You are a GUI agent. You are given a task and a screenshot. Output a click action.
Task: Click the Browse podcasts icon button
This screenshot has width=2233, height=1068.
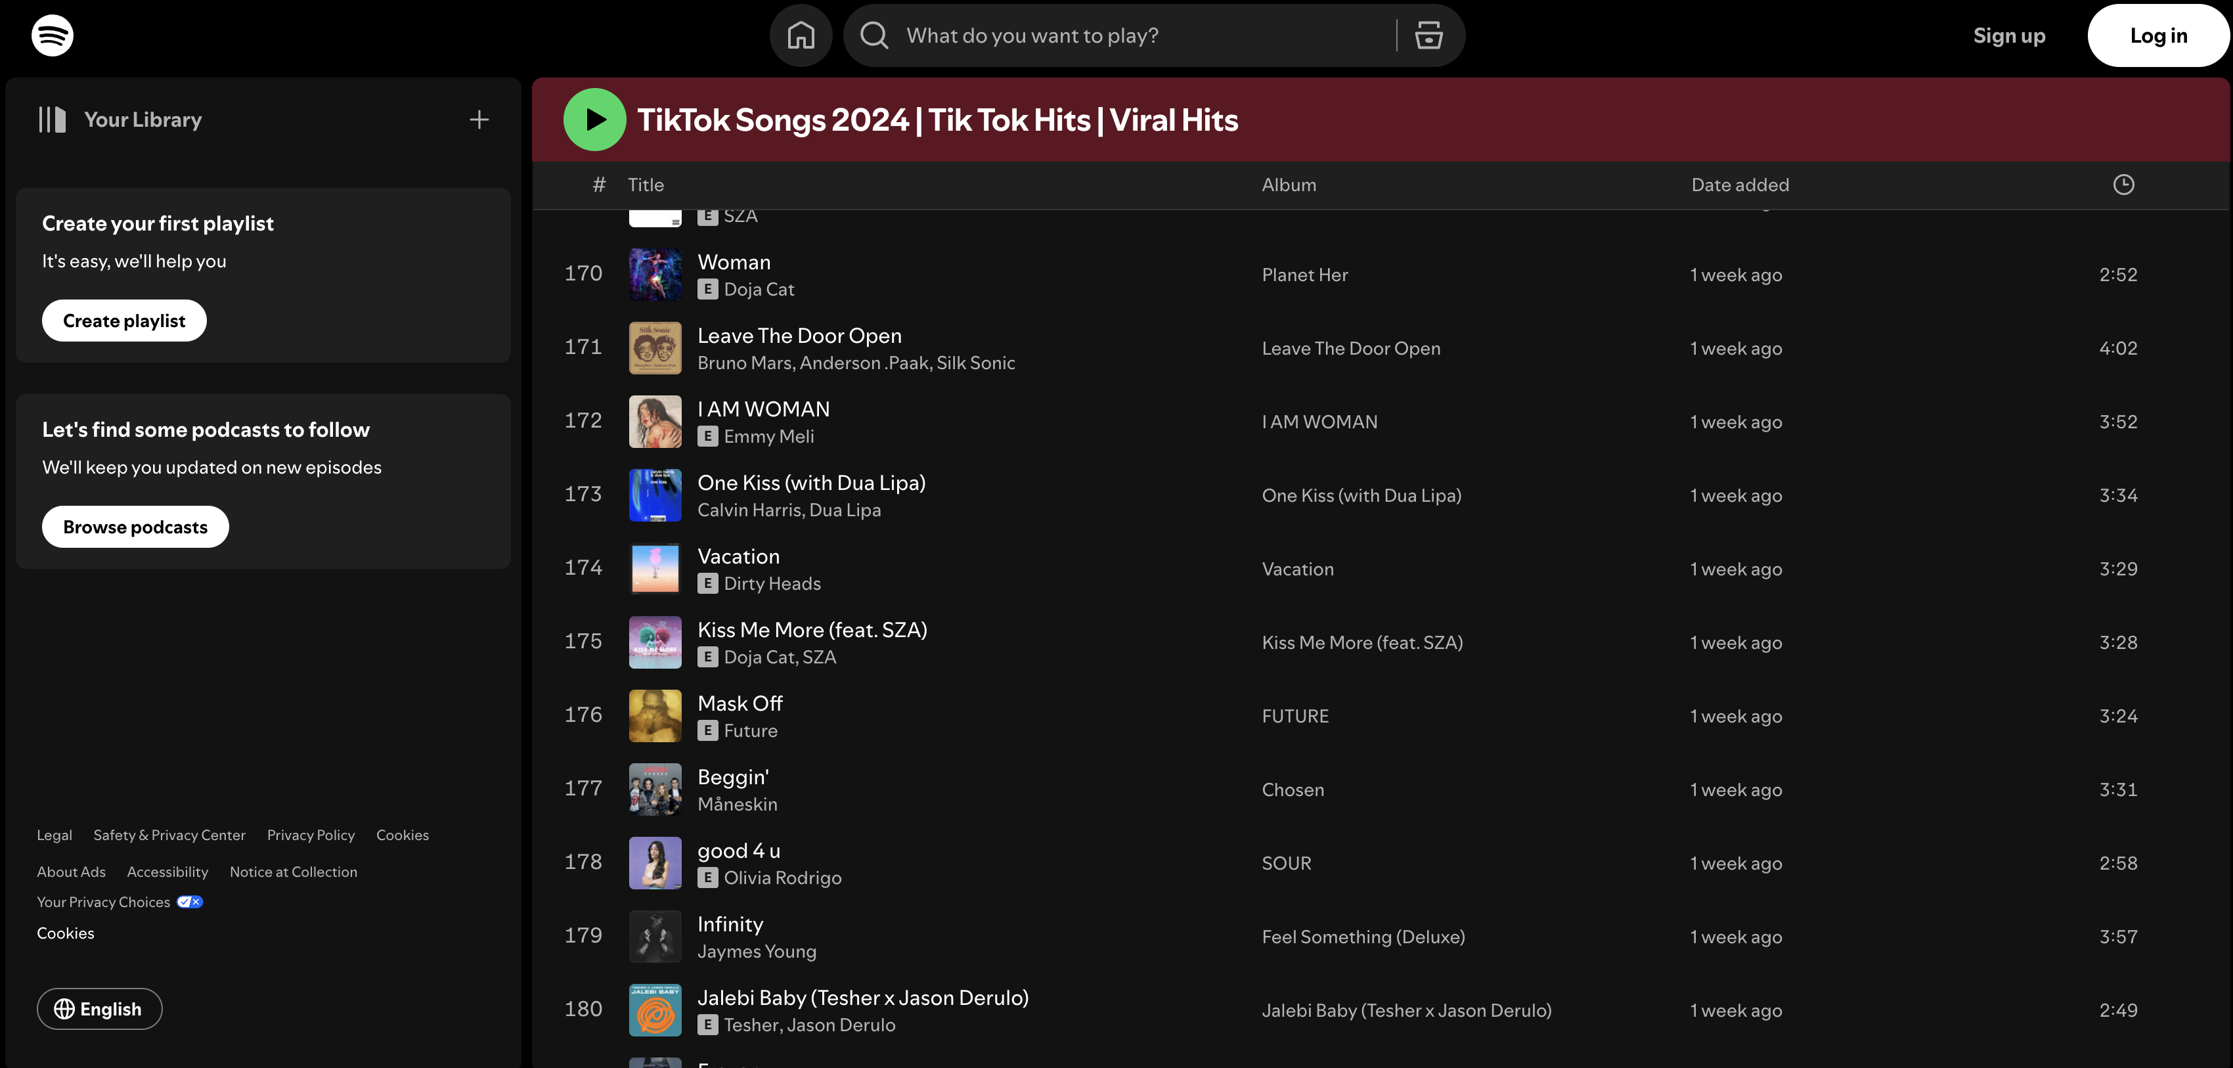(x=134, y=525)
